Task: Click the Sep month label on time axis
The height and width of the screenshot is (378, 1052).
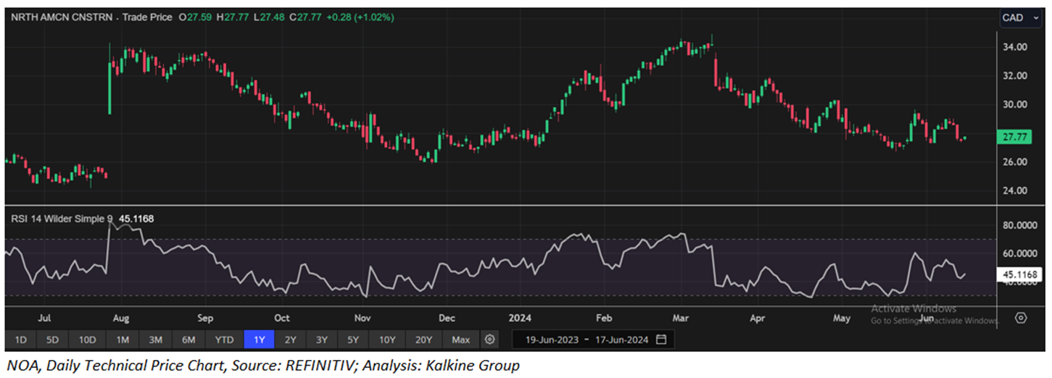Action: [204, 318]
